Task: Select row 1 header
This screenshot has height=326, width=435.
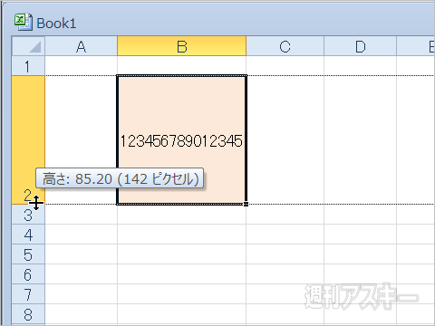Action: [28, 66]
